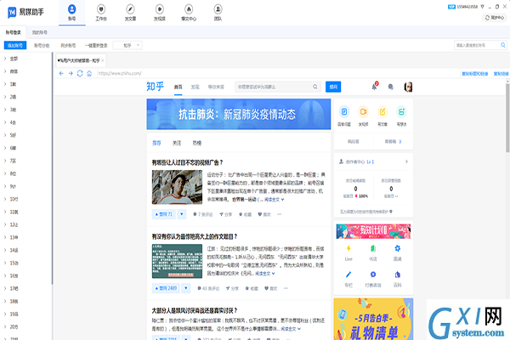Expand 阅读全文 on the essay topic answer

click(265, 274)
